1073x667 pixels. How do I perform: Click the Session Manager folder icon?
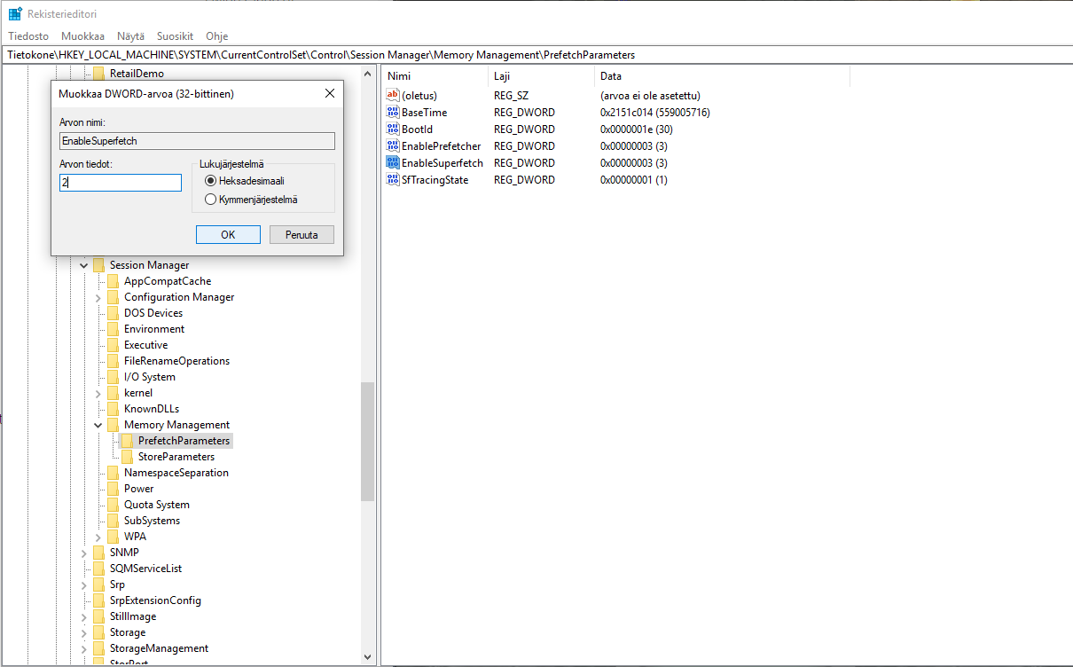(x=98, y=265)
